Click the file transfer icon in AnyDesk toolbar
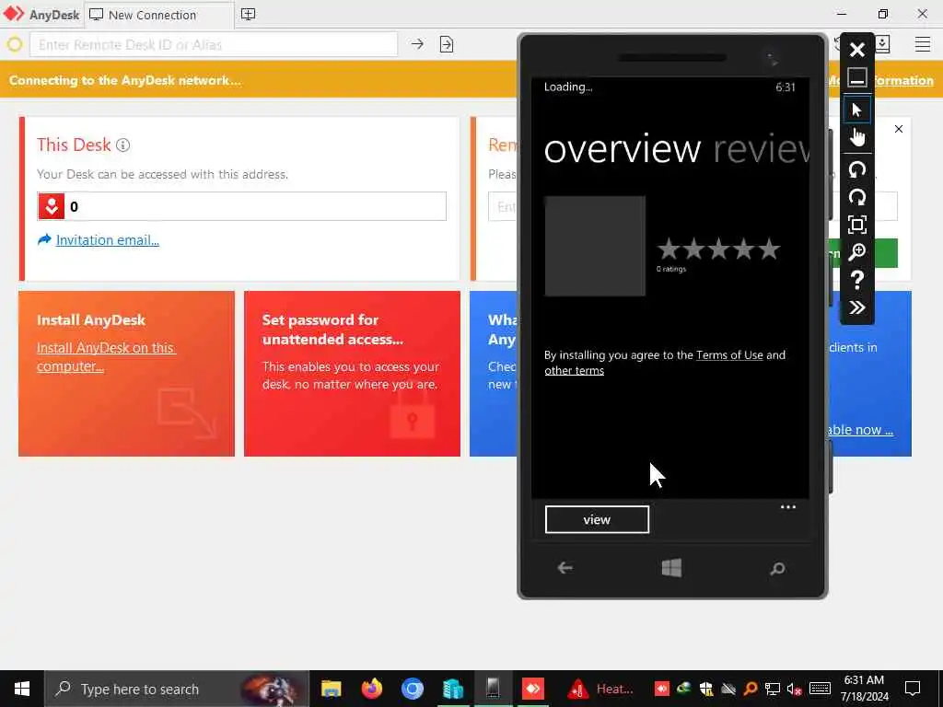 coord(447,44)
